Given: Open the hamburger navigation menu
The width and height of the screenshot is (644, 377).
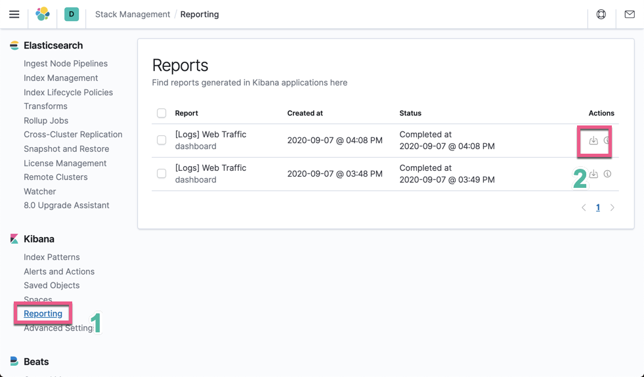Looking at the screenshot, I should 14,14.
